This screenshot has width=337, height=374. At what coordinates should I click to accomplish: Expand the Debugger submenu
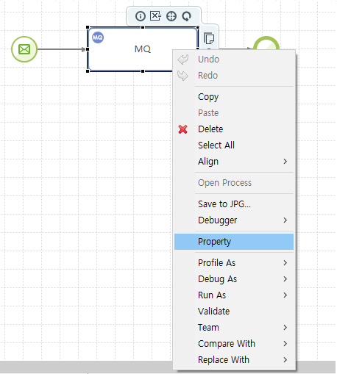(x=234, y=220)
